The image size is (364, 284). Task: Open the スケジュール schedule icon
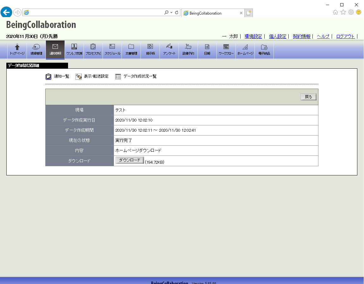[112, 49]
